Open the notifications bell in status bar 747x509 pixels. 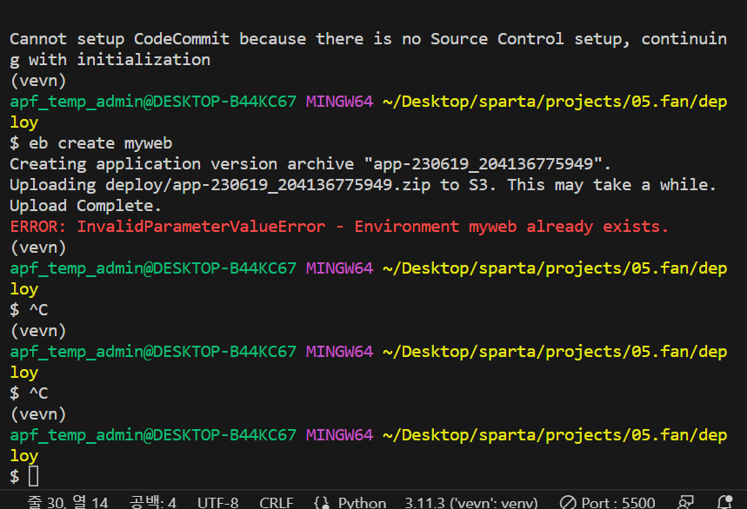(724, 502)
